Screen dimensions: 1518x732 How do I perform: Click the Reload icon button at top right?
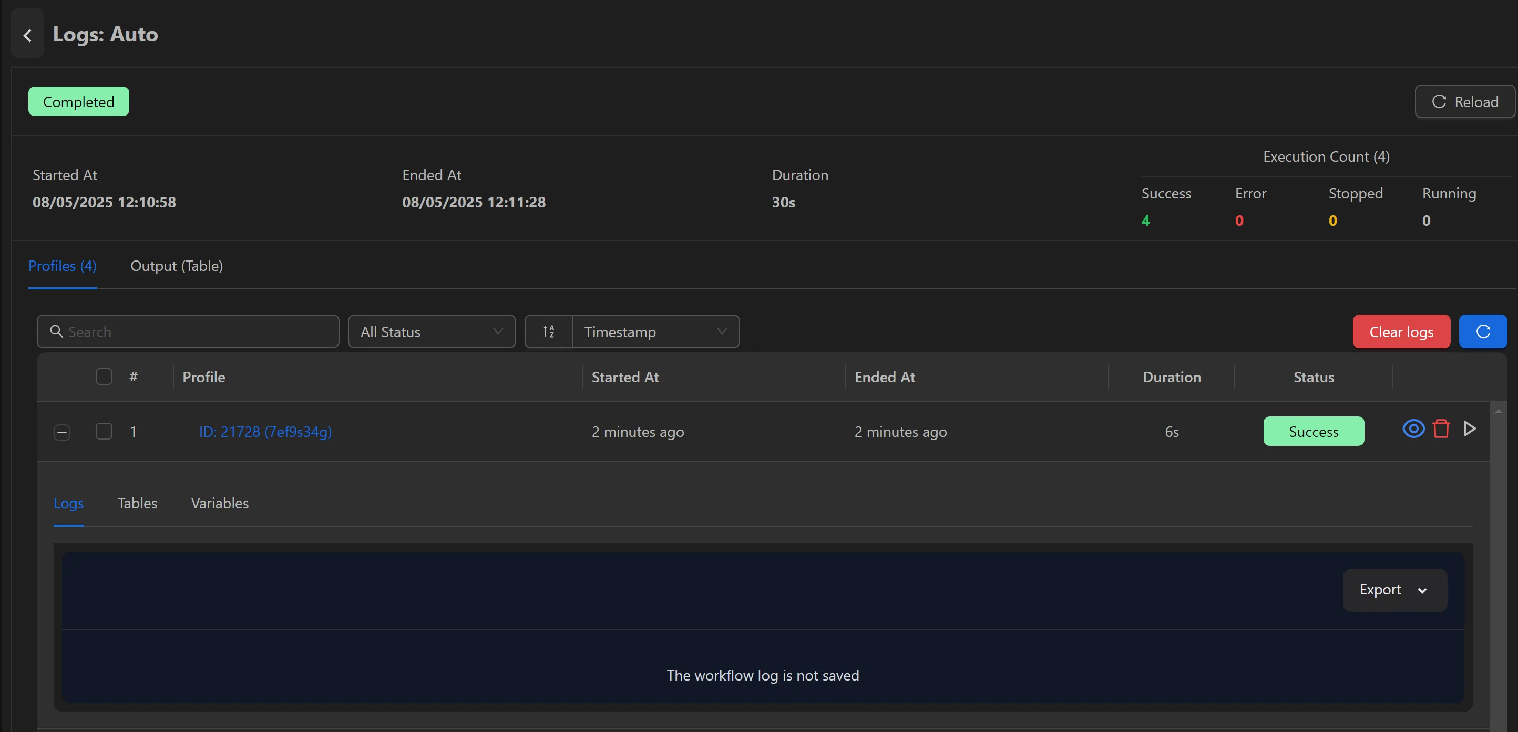[1464, 101]
